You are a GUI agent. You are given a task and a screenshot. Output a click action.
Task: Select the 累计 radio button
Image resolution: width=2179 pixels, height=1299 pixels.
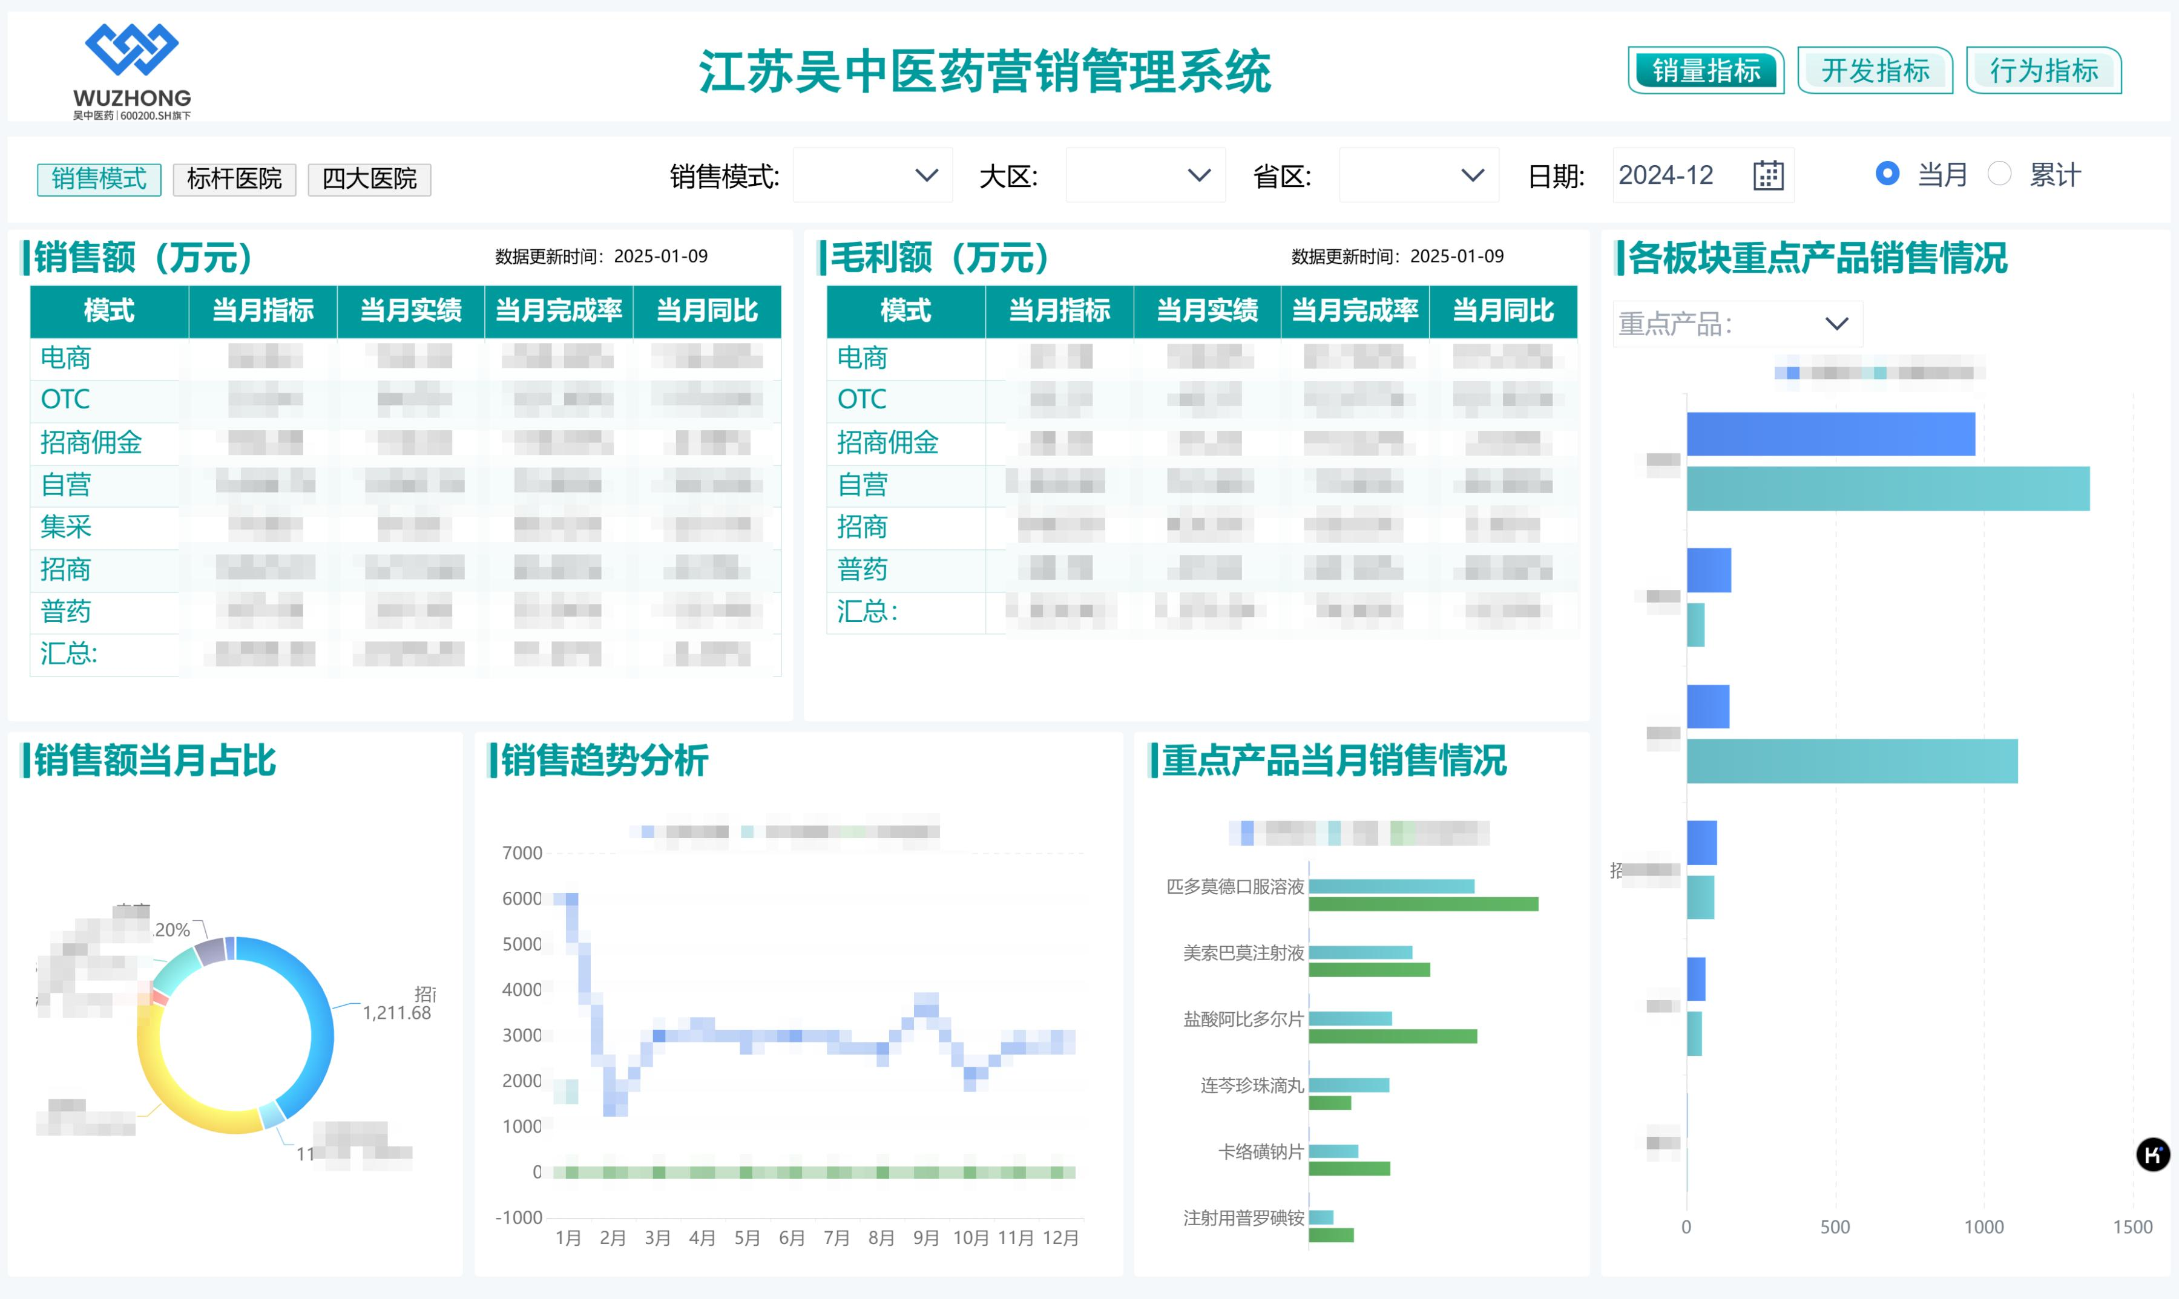coord(1999,173)
